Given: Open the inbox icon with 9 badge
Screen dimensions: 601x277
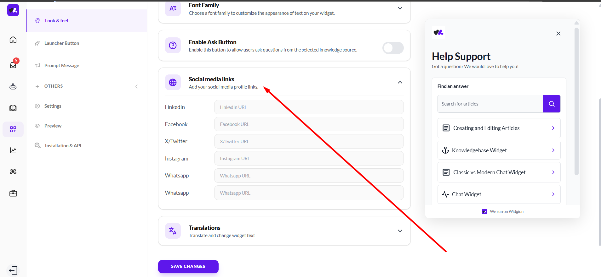Looking at the screenshot, I should (x=13, y=65).
